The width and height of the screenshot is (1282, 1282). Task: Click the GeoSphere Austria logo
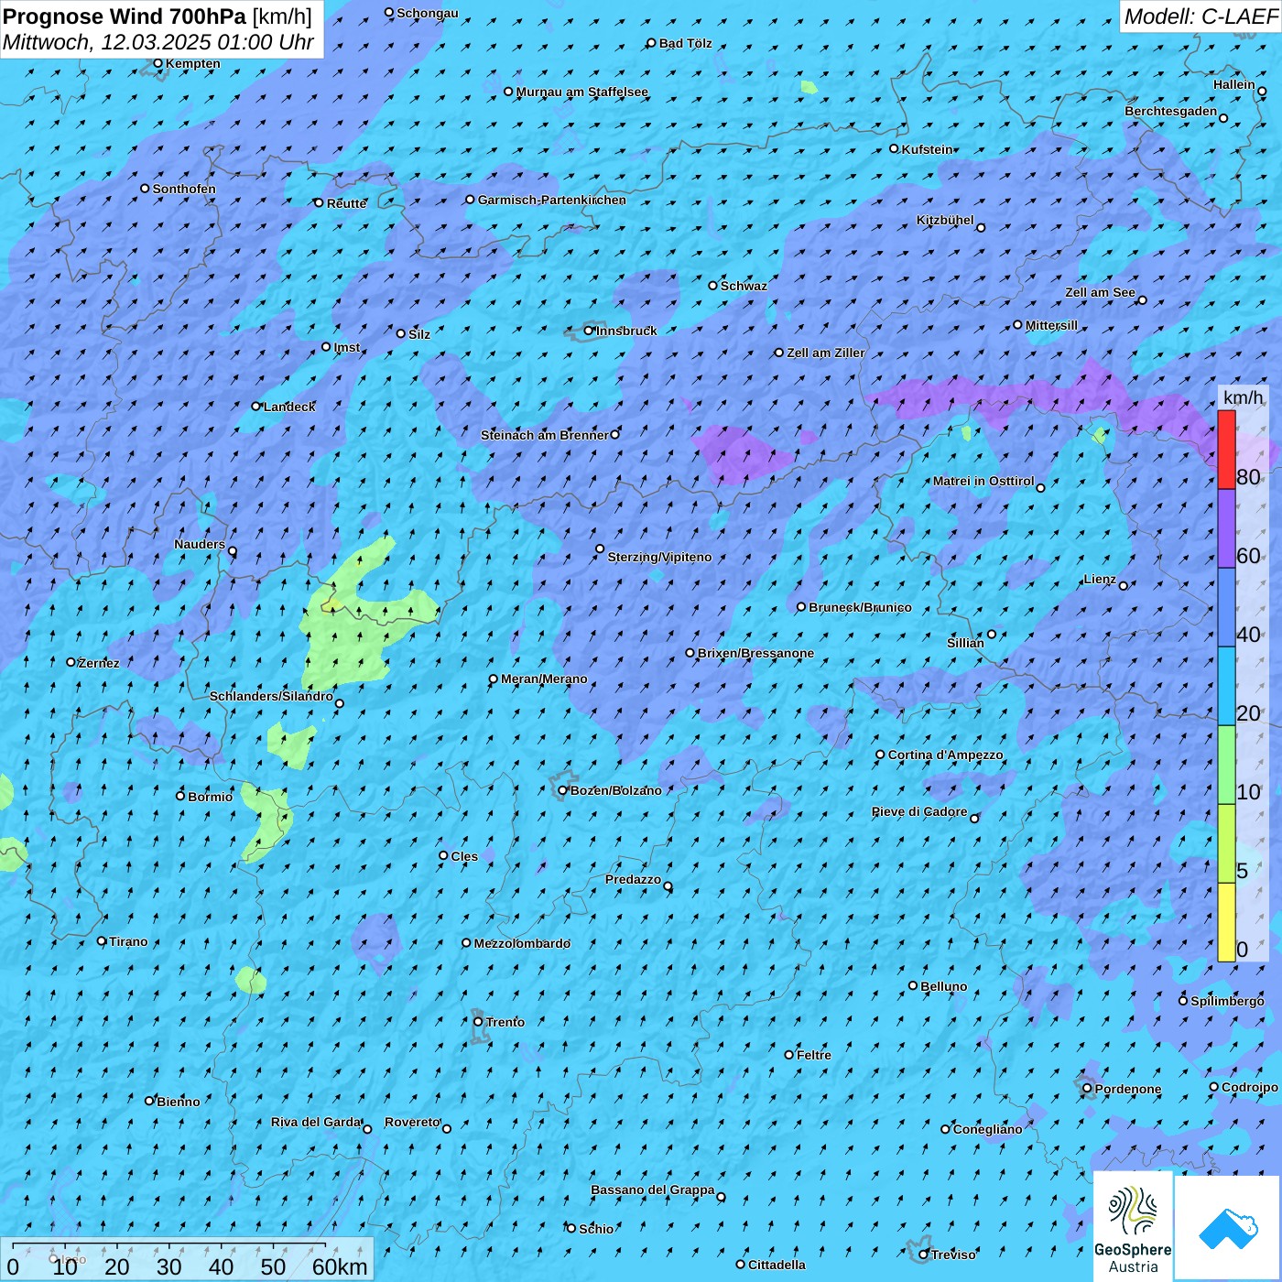pyautogui.click(x=1134, y=1227)
